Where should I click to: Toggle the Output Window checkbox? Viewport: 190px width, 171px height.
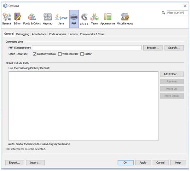click(x=35, y=54)
